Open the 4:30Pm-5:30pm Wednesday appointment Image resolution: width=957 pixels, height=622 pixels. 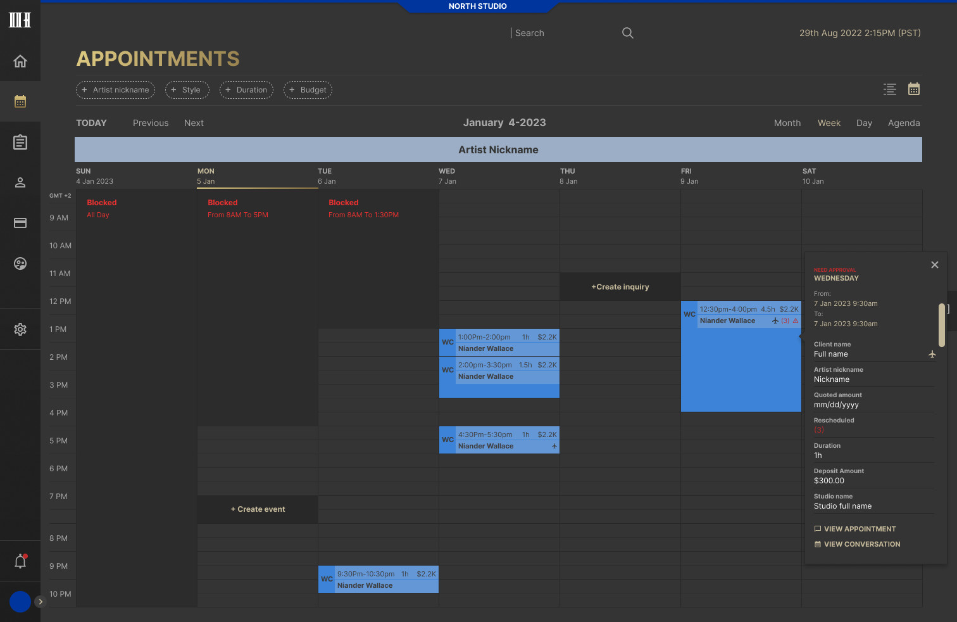pos(499,440)
